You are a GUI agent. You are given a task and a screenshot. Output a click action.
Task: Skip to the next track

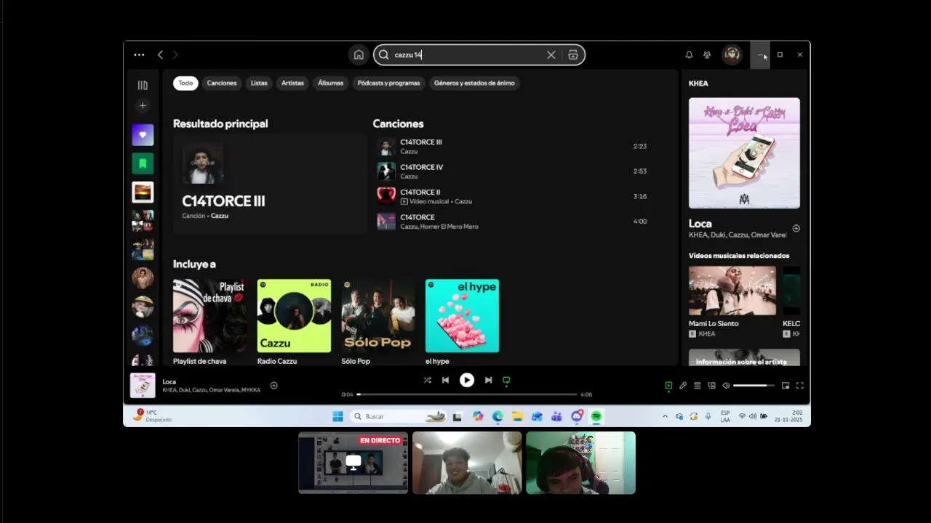(488, 380)
